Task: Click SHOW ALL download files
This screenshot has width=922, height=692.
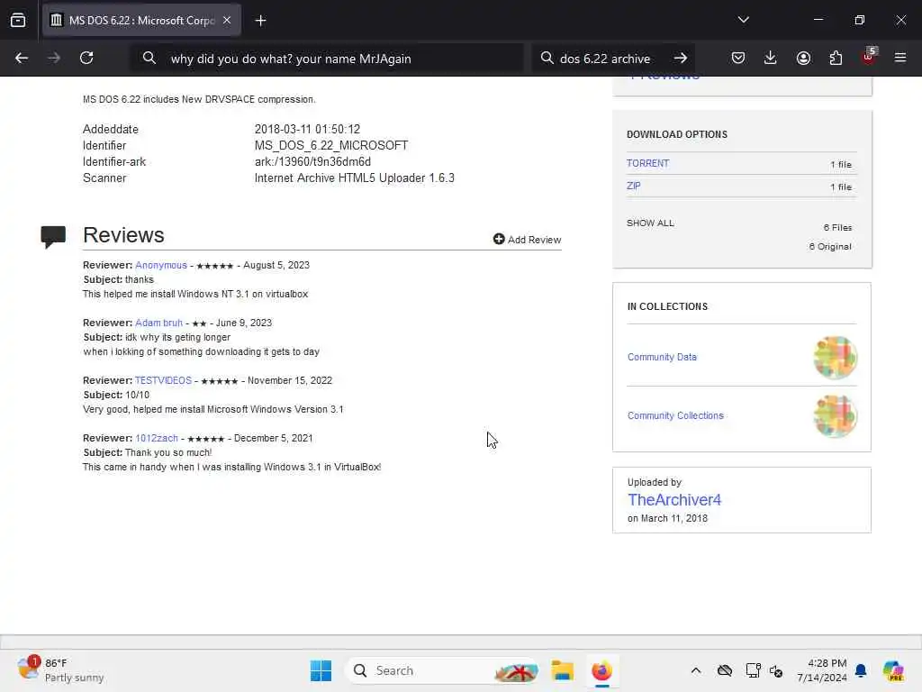Action: pyautogui.click(x=650, y=223)
